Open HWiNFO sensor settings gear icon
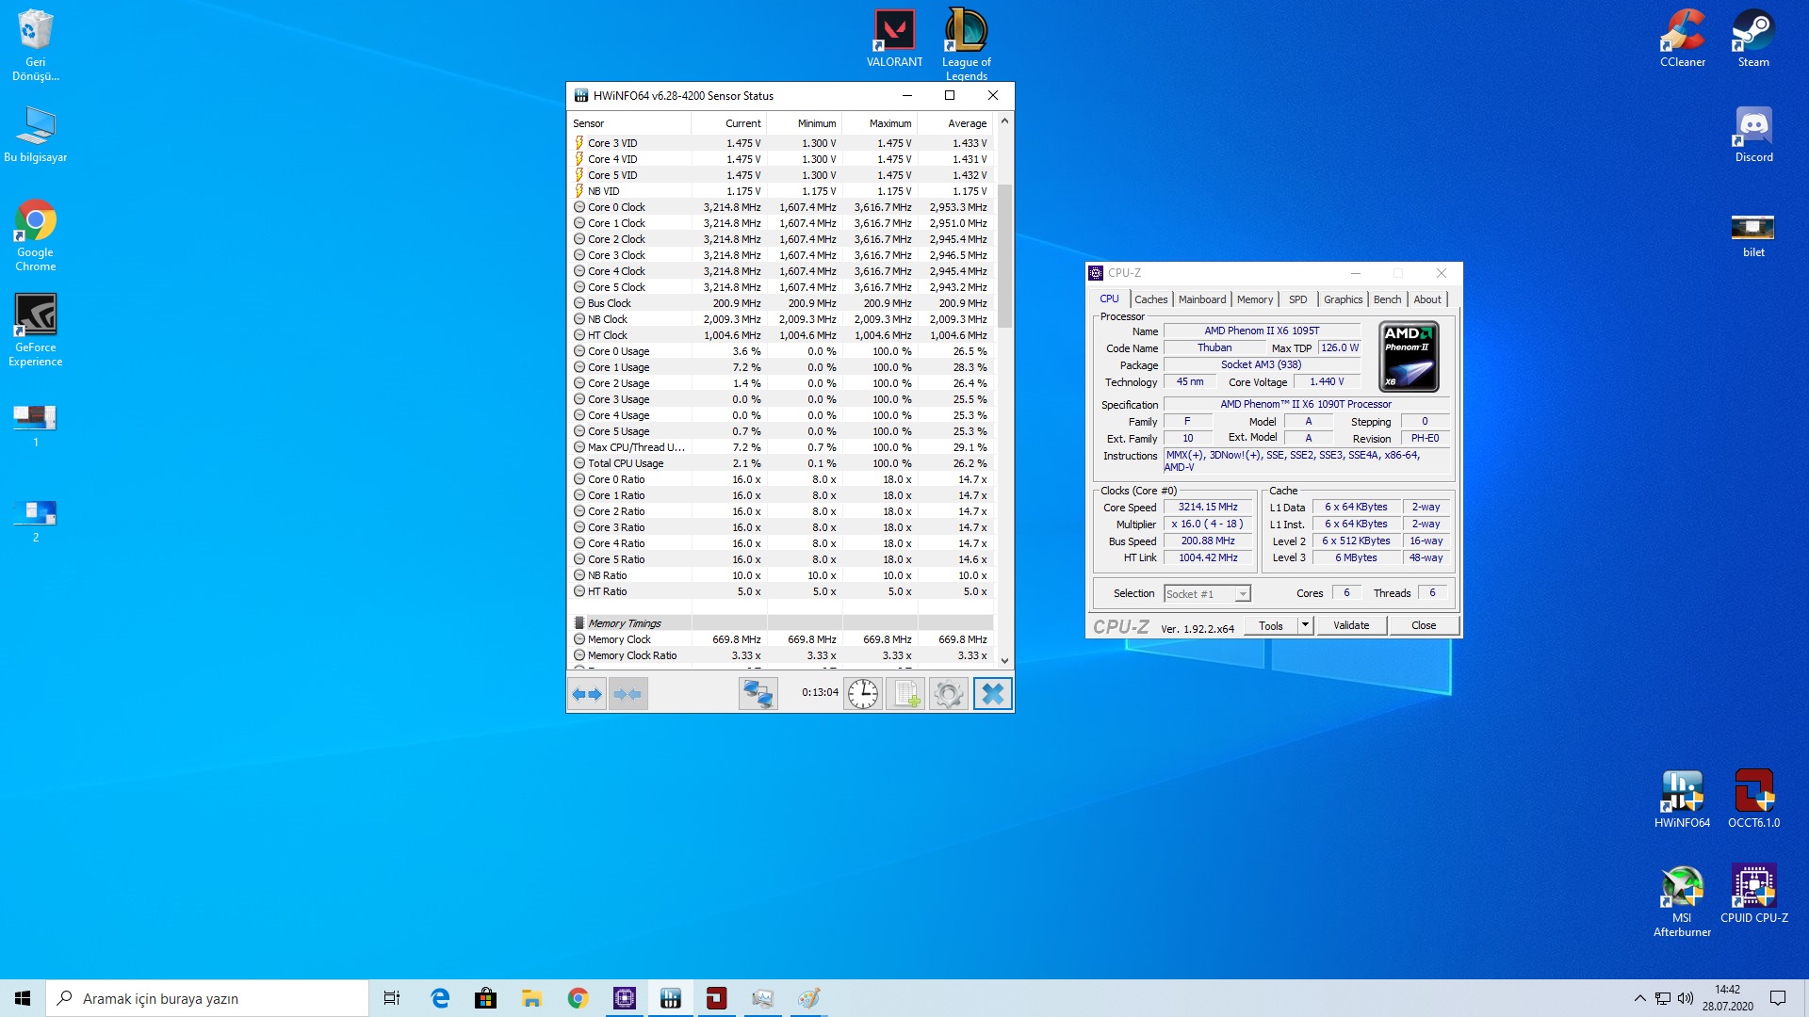The height and width of the screenshot is (1017, 1809). [949, 694]
